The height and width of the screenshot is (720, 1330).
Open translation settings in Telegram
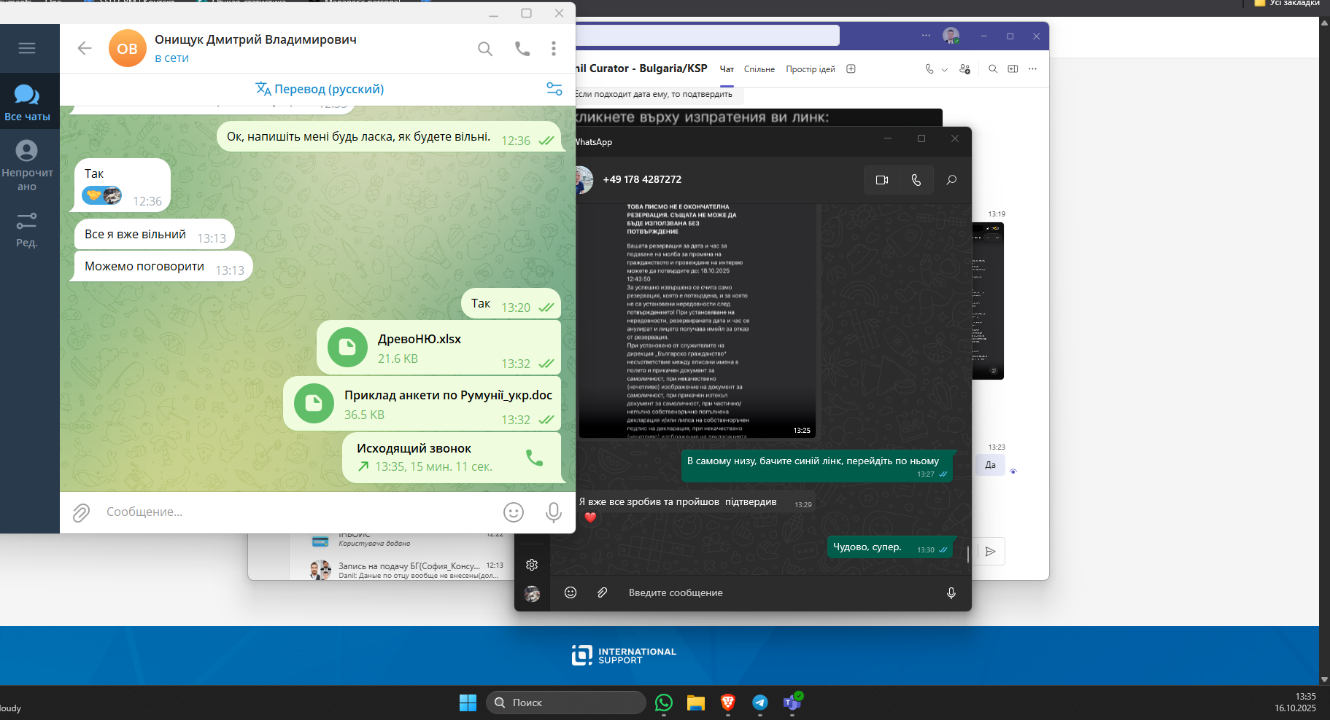coord(554,89)
